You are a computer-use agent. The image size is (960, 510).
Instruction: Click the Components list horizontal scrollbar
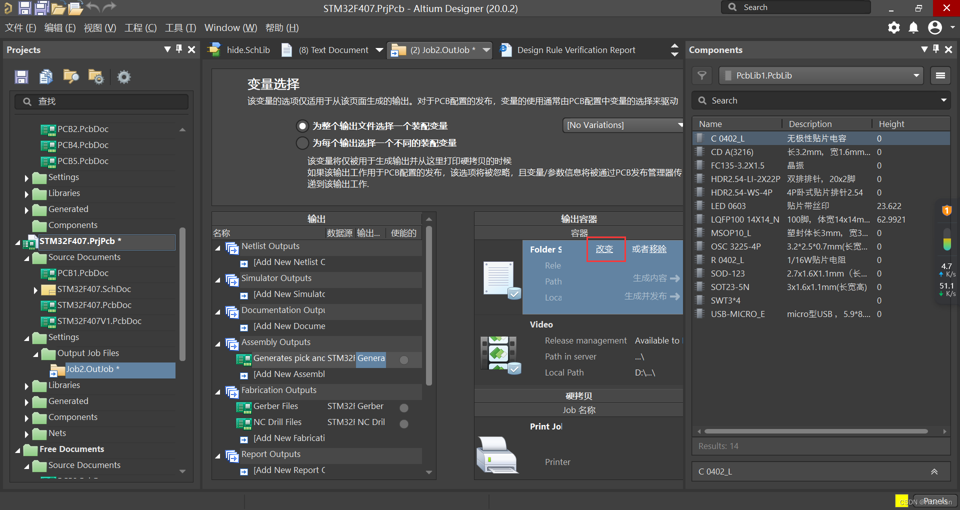[815, 431]
